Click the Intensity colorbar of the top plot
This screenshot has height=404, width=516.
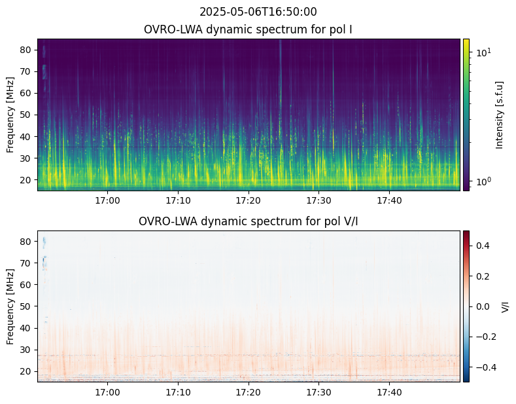coord(466,115)
